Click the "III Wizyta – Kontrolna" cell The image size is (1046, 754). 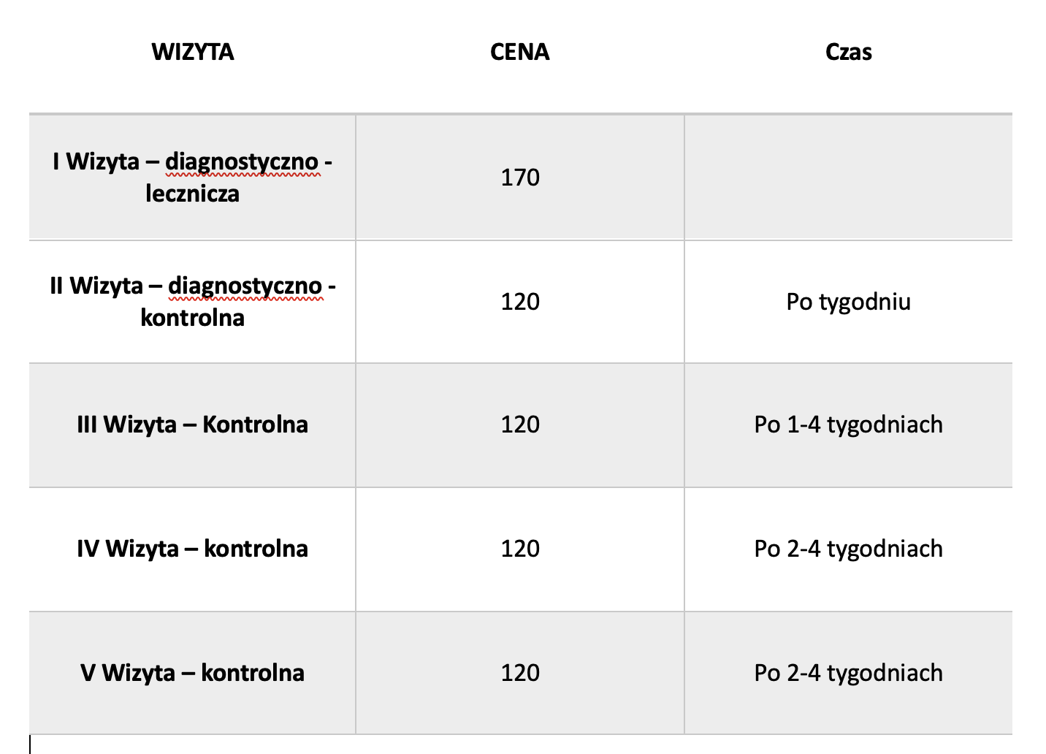coord(193,424)
